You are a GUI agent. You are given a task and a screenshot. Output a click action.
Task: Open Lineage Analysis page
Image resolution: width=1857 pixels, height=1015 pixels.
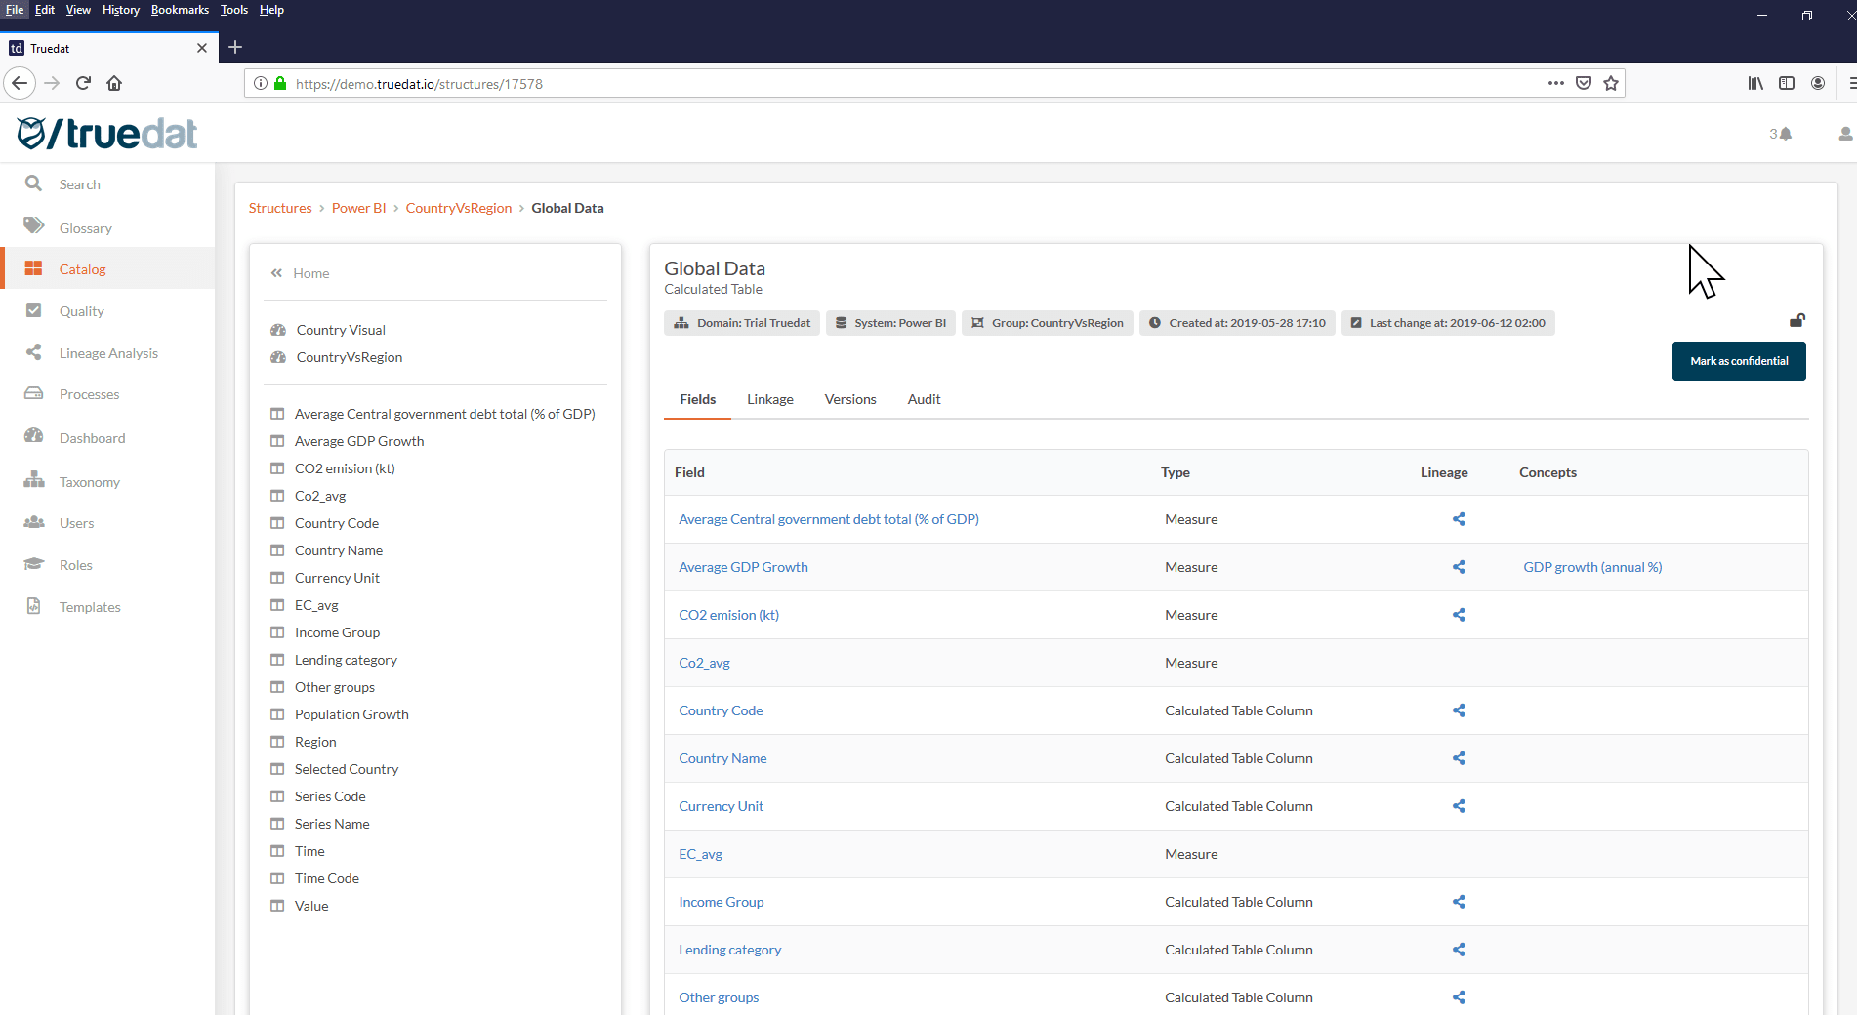pos(107,353)
